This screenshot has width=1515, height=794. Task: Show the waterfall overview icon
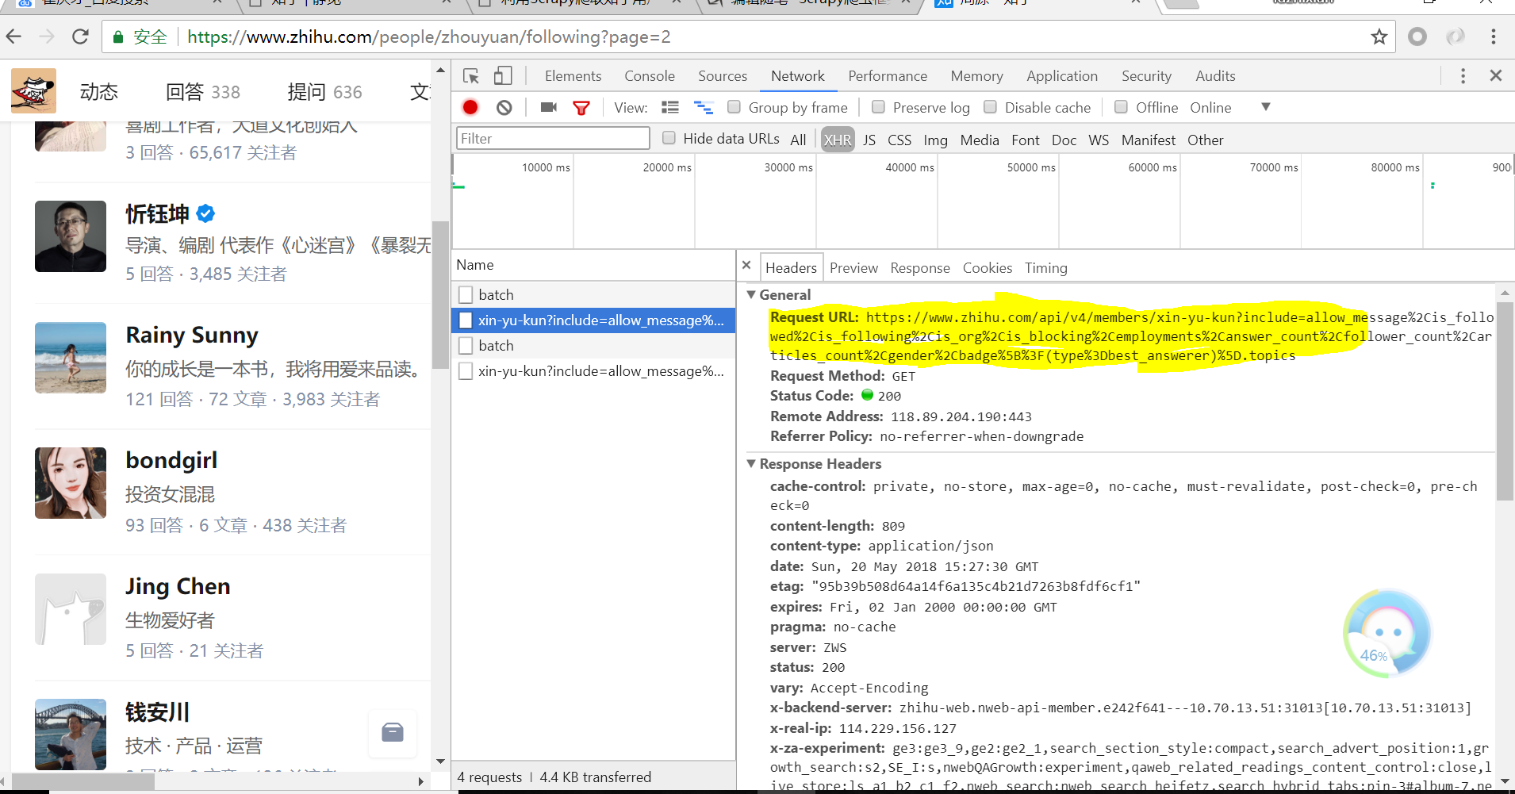point(704,107)
